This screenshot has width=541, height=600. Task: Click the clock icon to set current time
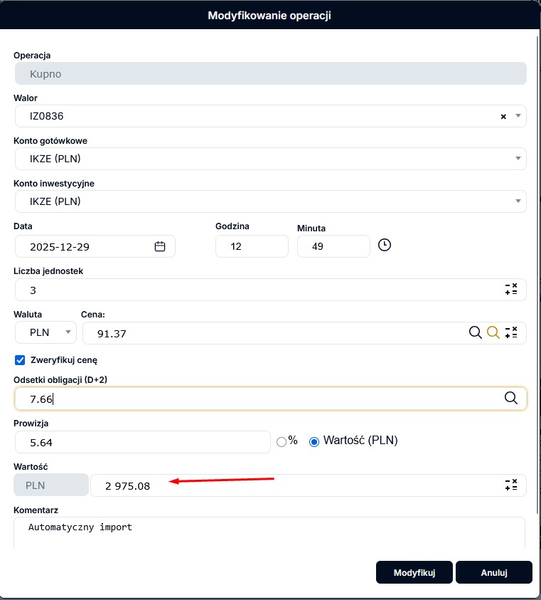pos(384,246)
